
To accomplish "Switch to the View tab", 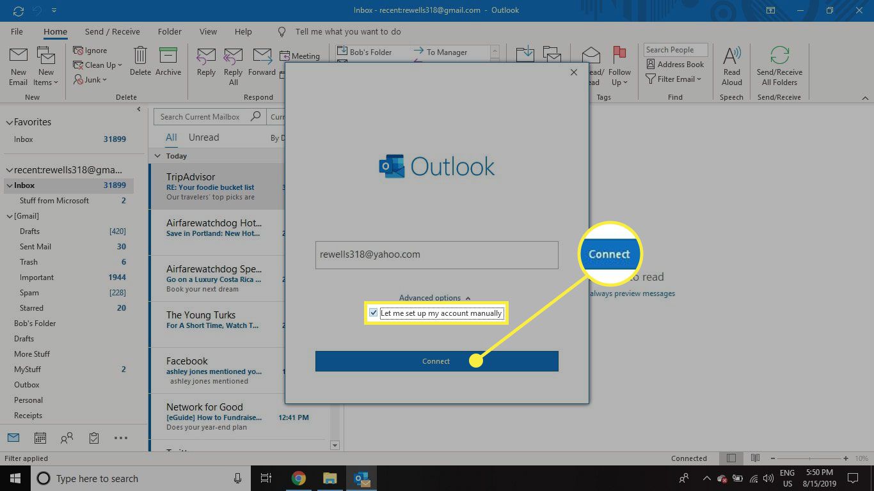I will (x=208, y=31).
